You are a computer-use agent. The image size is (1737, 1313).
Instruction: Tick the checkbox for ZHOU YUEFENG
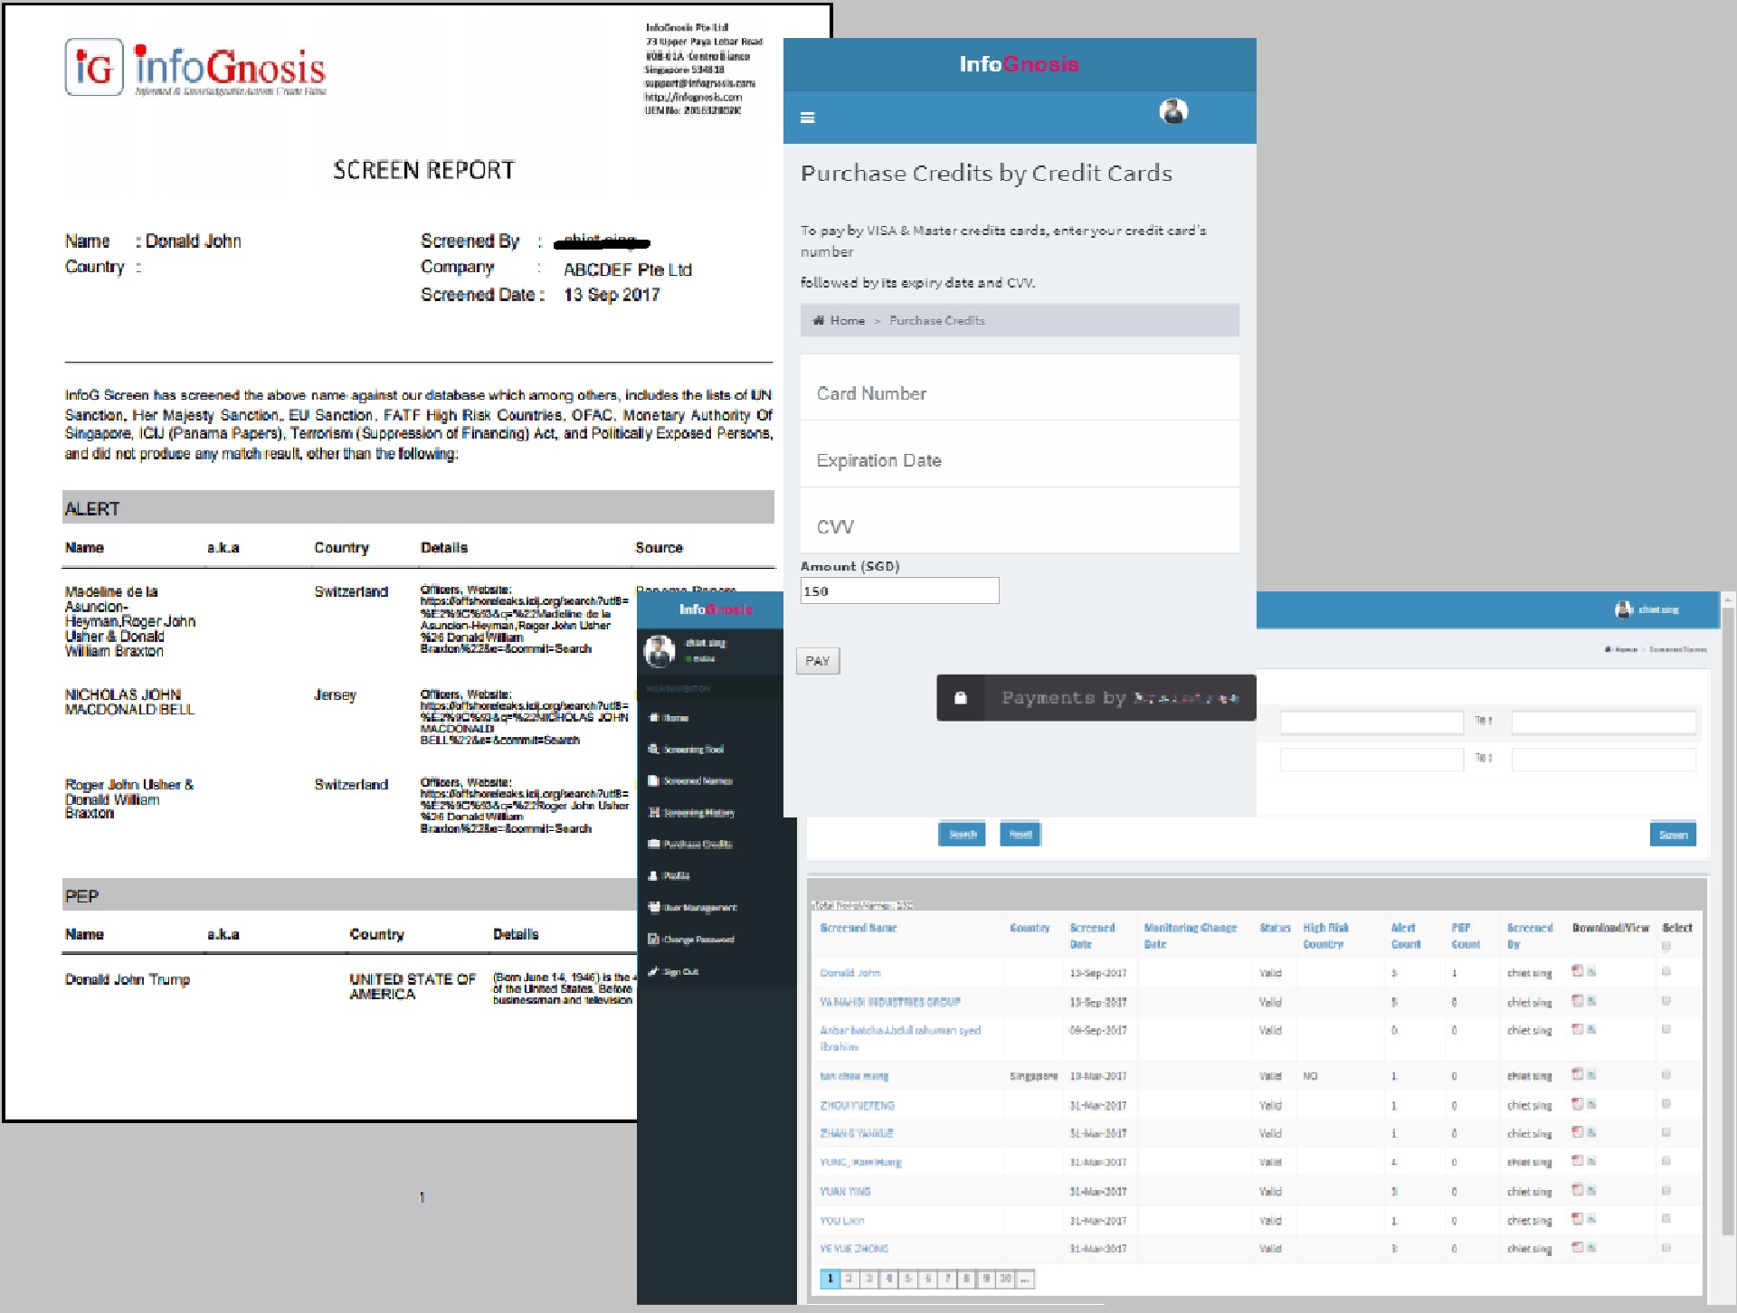click(1666, 1104)
